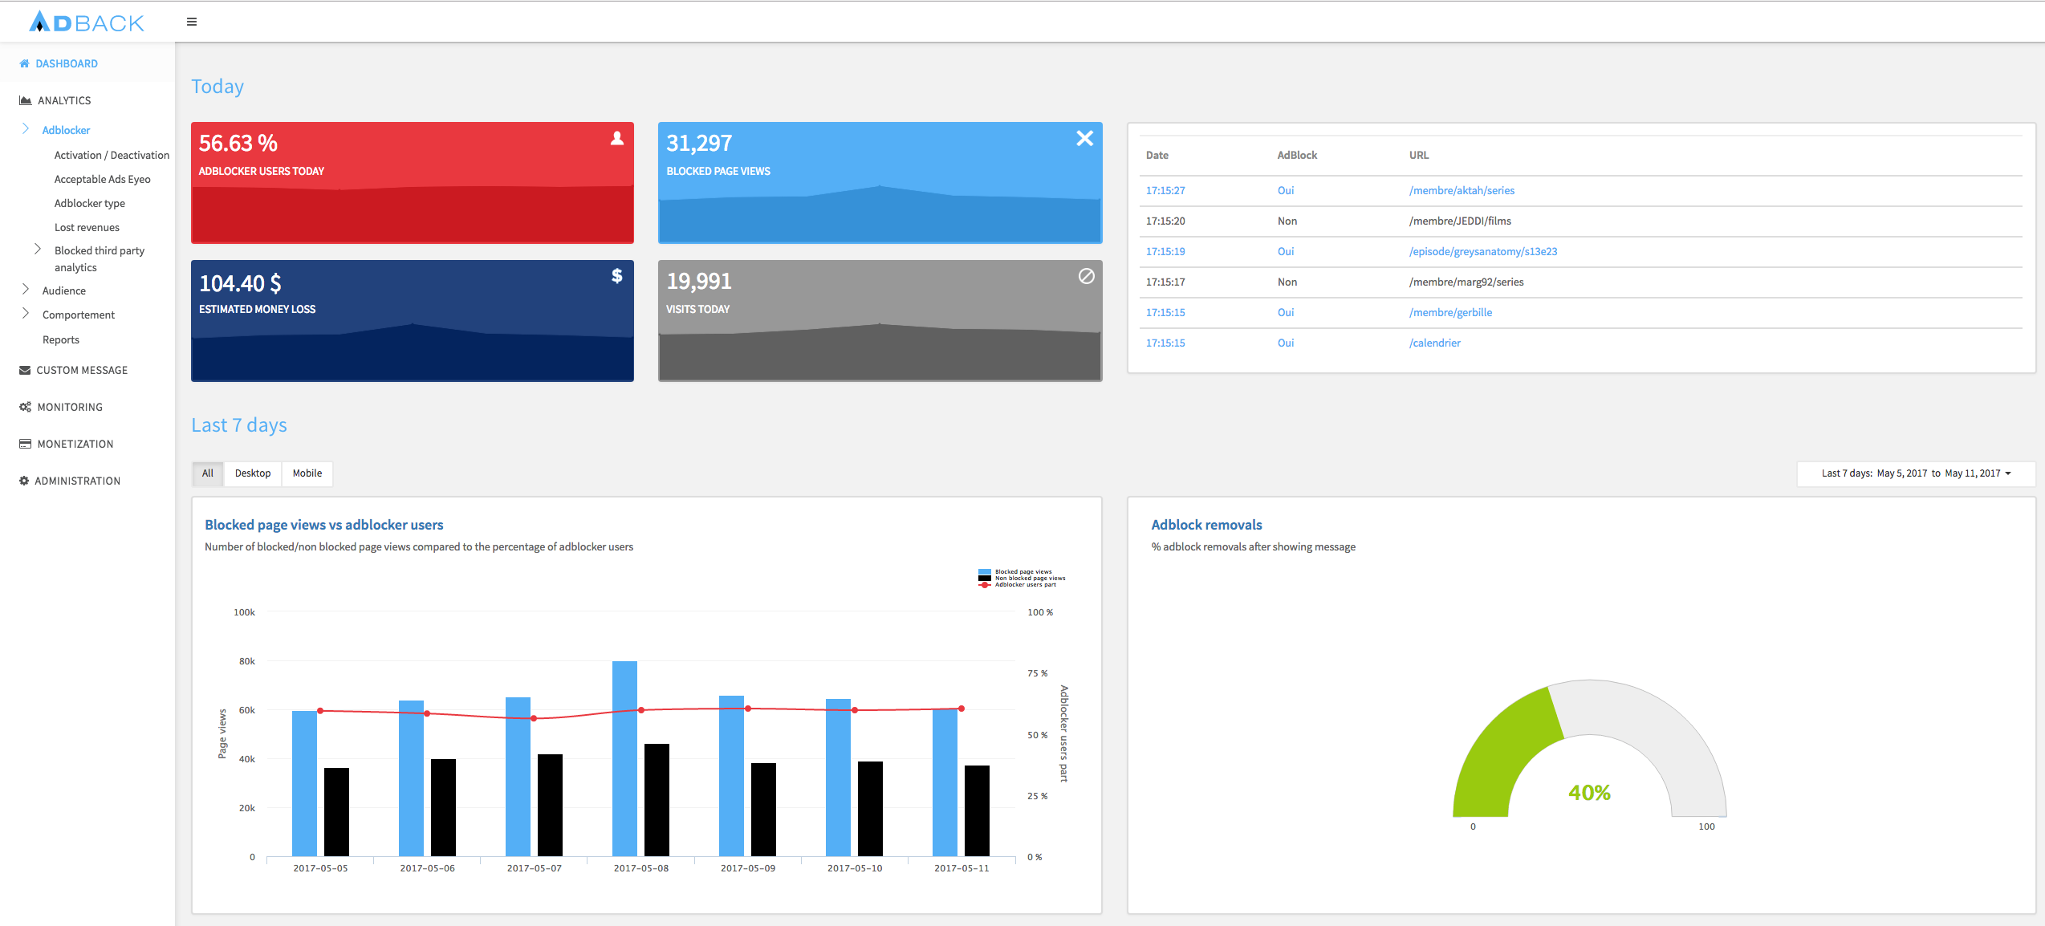Switch to the Mobile tab
Image resolution: width=2045 pixels, height=926 pixels.
click(307, 473)
